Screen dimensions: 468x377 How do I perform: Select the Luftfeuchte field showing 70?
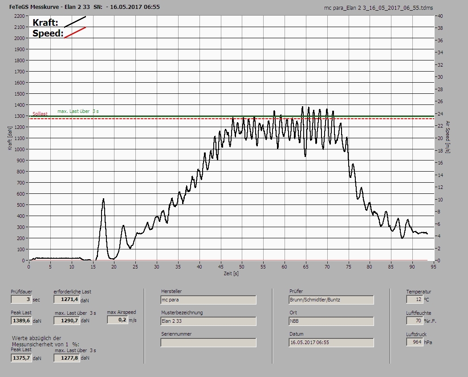pos(414,321)
